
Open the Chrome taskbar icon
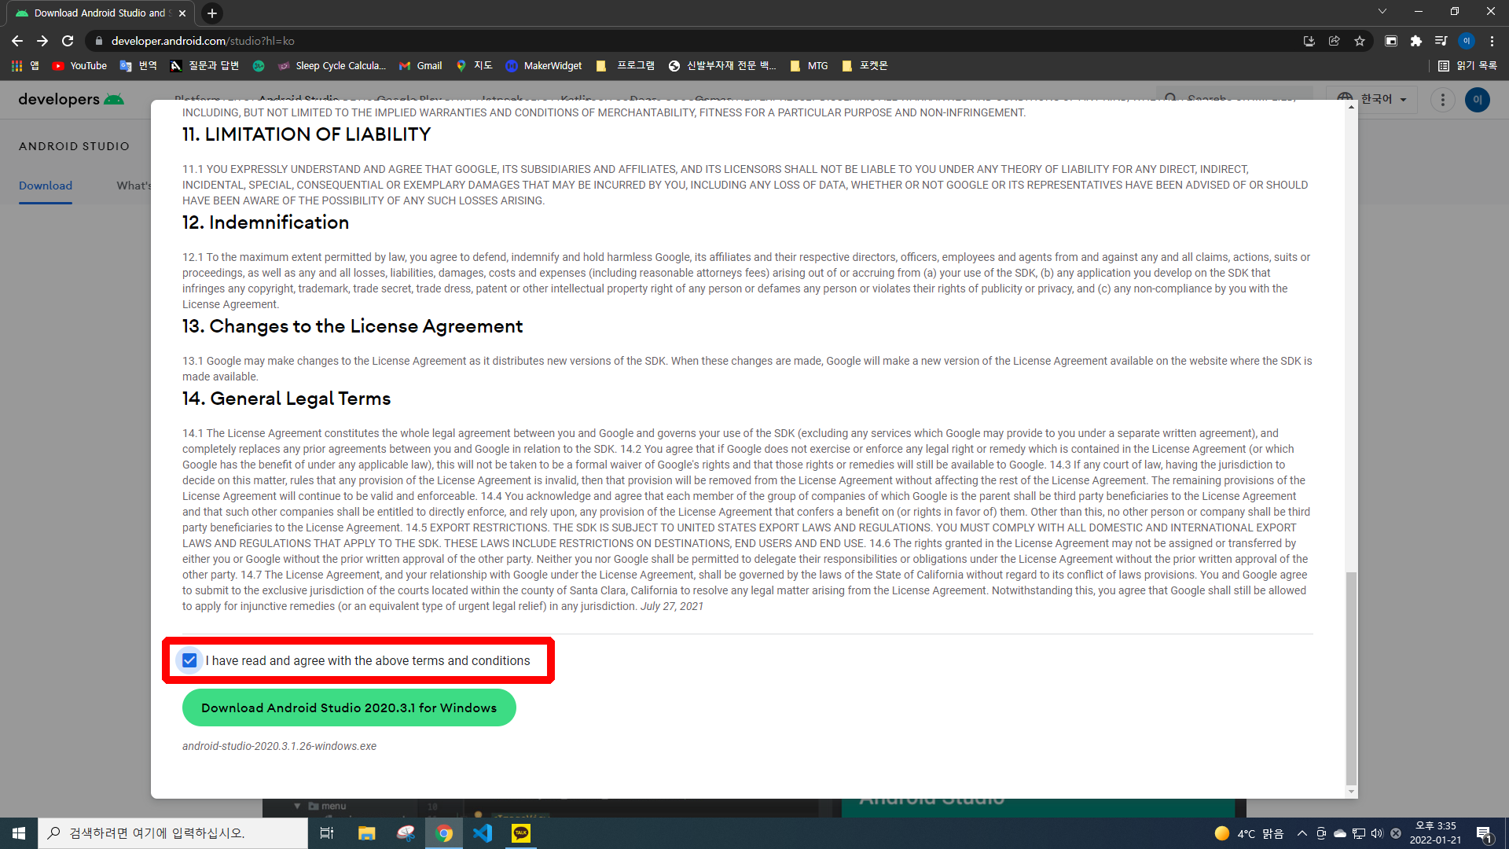444,833
